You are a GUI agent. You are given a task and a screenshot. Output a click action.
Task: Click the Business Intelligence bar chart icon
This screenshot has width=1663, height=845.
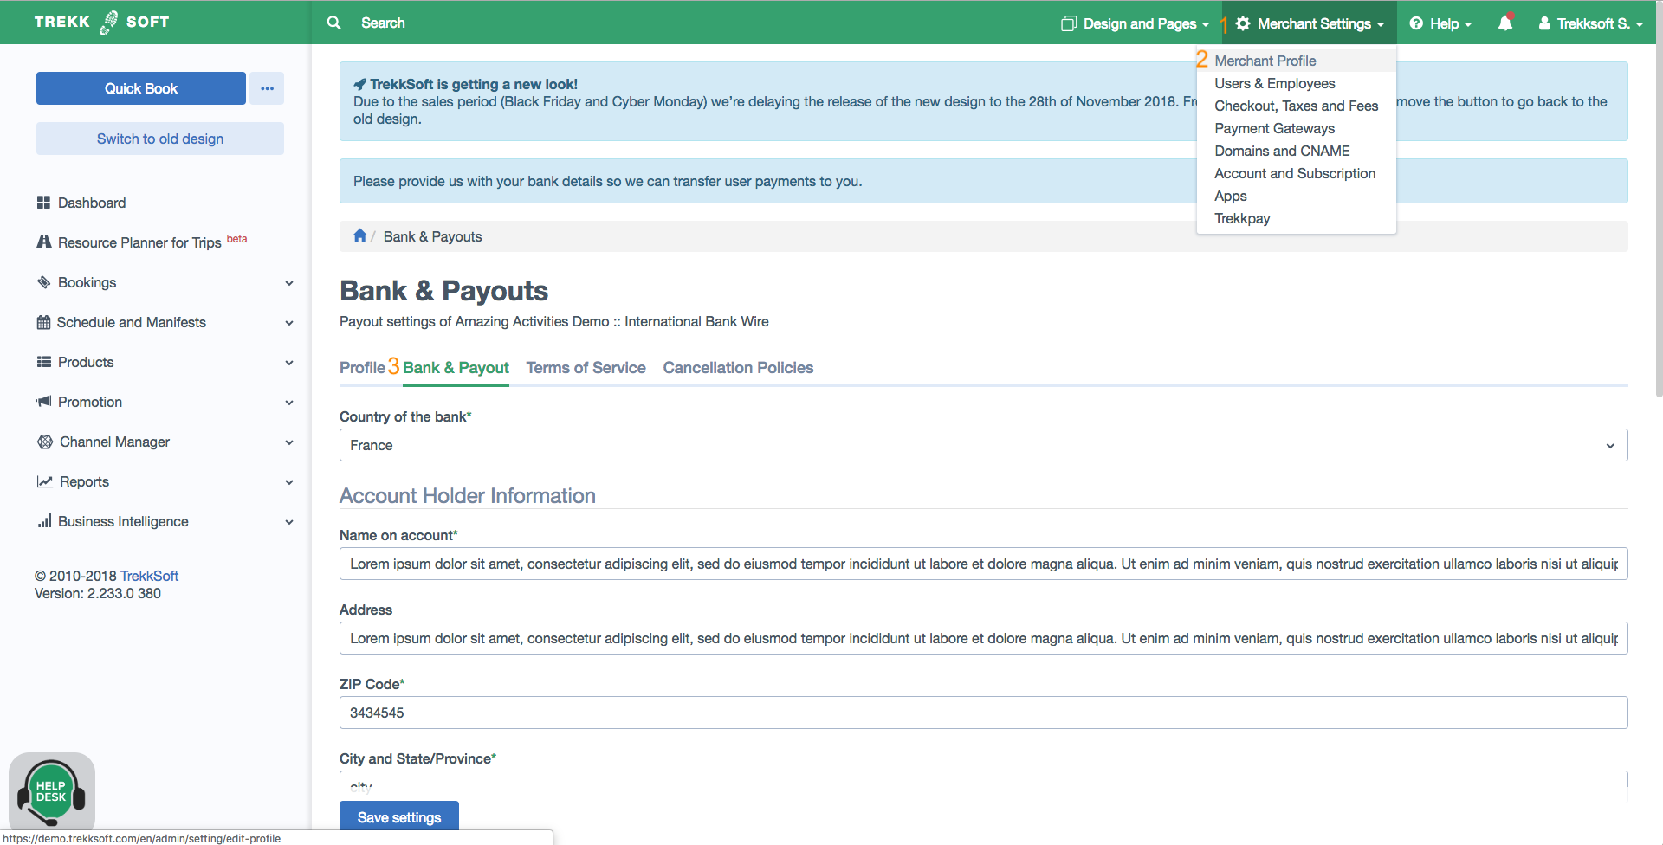[44, 521]
